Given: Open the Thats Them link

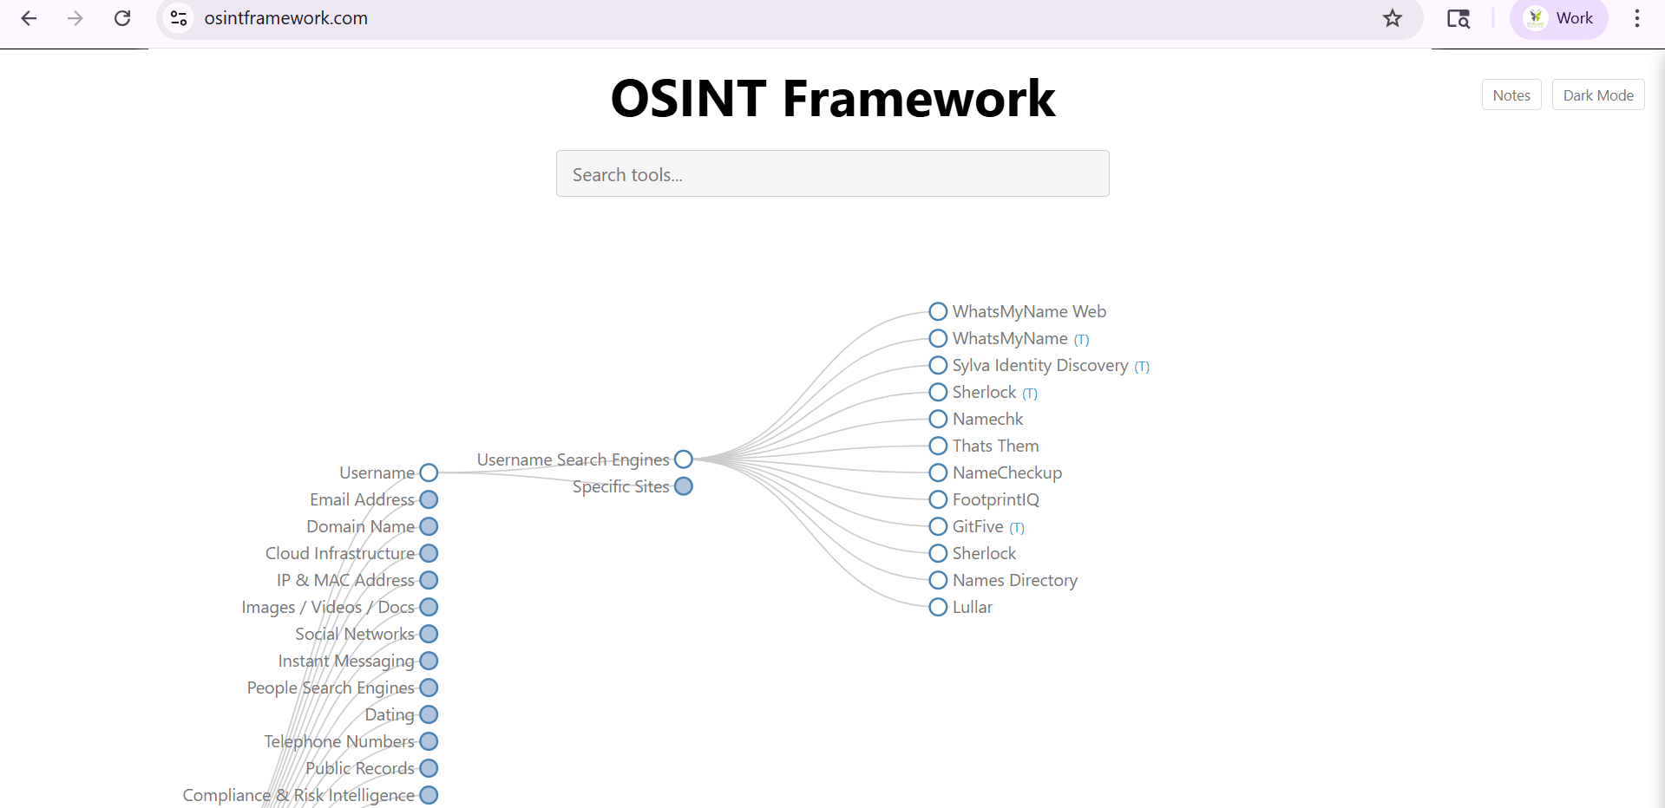Looking at the screenshot, I should 995,446.
